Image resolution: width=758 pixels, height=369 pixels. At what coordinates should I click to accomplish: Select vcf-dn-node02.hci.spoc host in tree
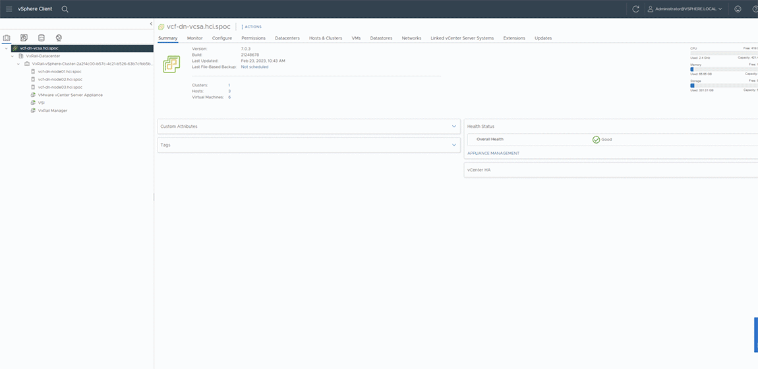pyautogui.click(x=60, y=79)
